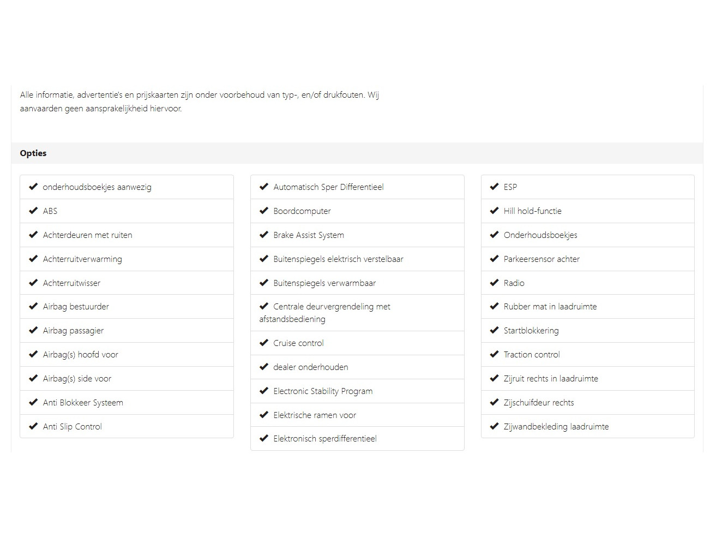Select the Automatisch Sper Differentieel entry
Viewport: 716px width, 537px height.
(x=357, y=187)
